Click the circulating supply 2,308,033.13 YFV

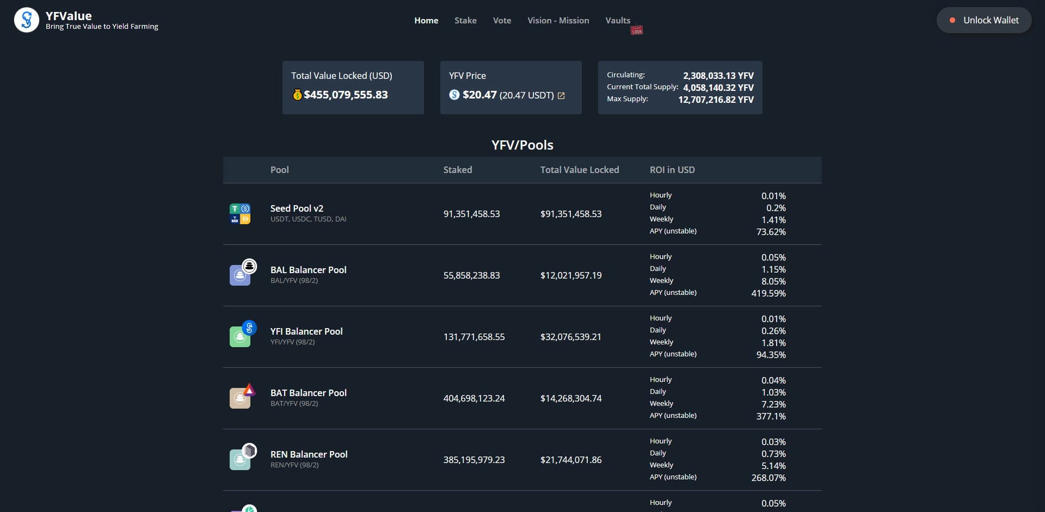coord(718,76)
